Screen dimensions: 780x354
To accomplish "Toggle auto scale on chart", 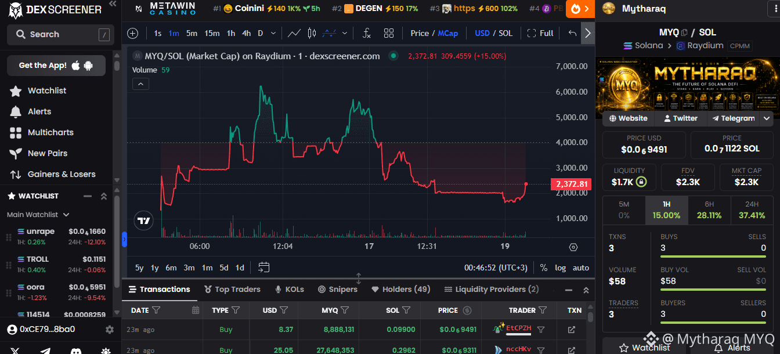I will [581, 268].
